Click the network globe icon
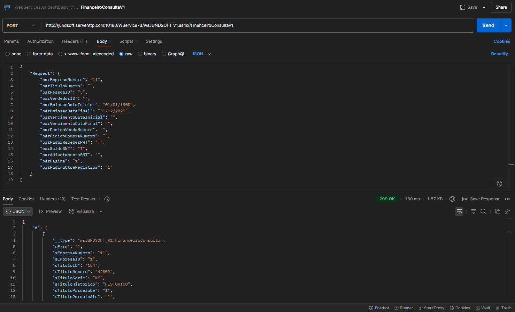Screen dimensions: 515x312 click(x=452, y=199)
